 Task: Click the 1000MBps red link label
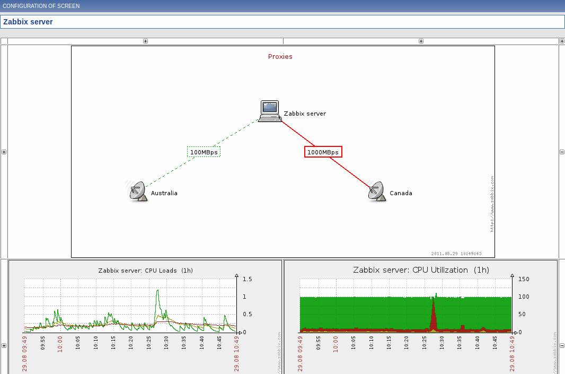323,152
